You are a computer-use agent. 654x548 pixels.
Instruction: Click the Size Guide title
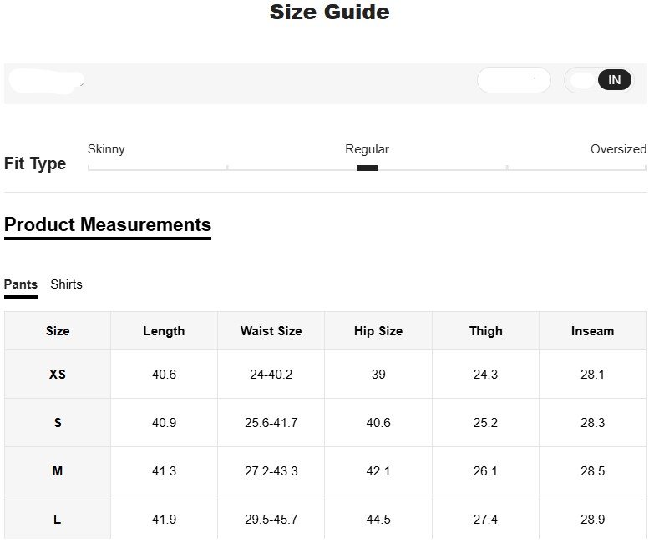tap(329, 13)
